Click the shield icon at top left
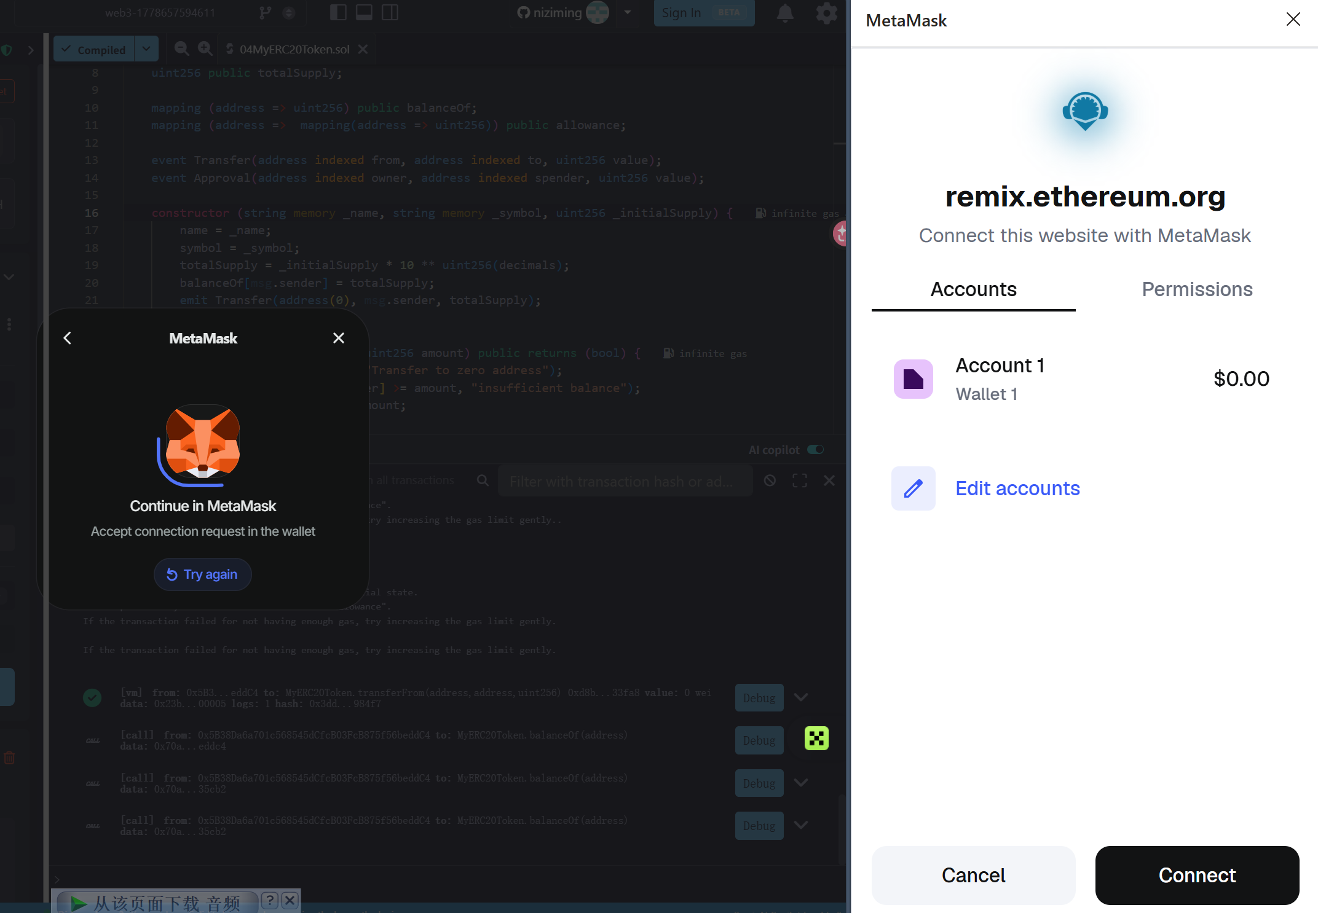The height and width of the screenshot is (913, 1318). (x=7, y=50)
